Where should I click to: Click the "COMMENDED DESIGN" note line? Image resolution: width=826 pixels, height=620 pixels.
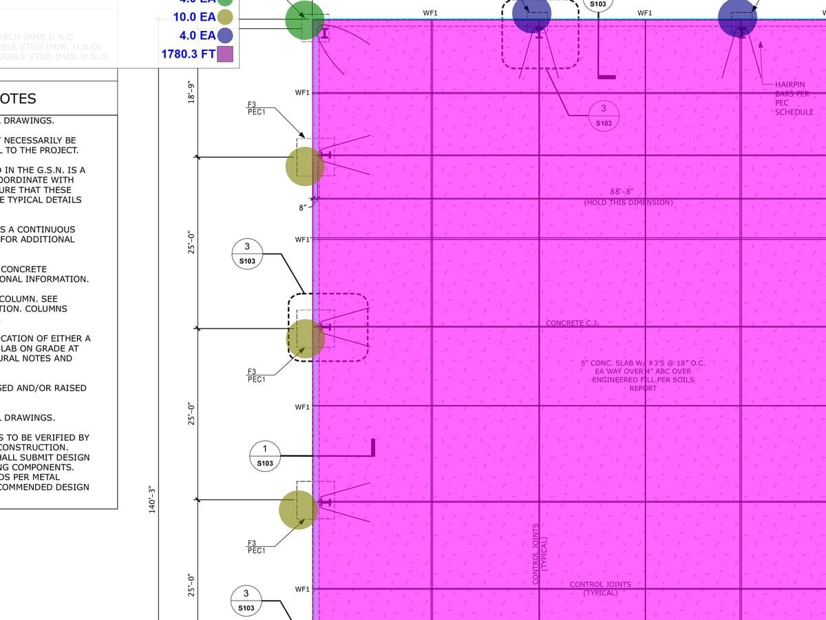45,487
